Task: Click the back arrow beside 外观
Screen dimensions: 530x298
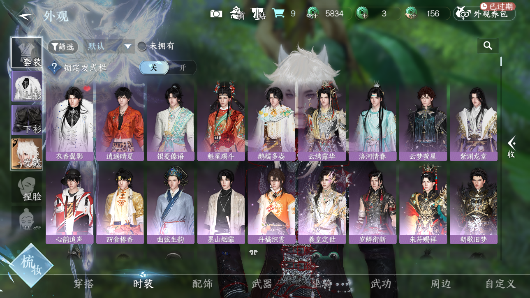Action: point(25,16)
